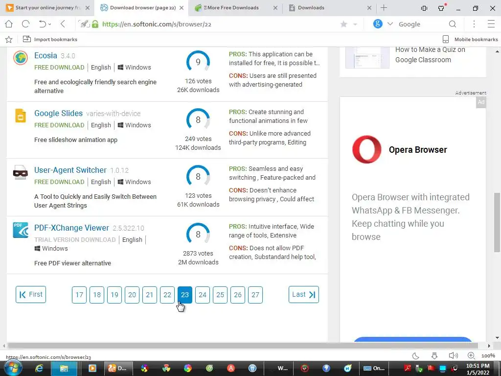The height and width of the screenshot is (376, 501).
Task: Switch to 'Start your online journey' tab
Action: click(x=47, y=8)
